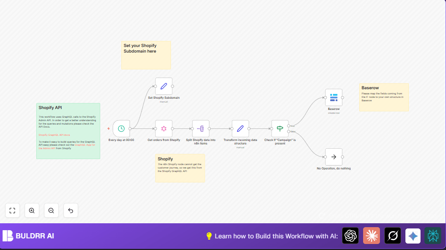Open the Baserow create row node

click(334, 97)
